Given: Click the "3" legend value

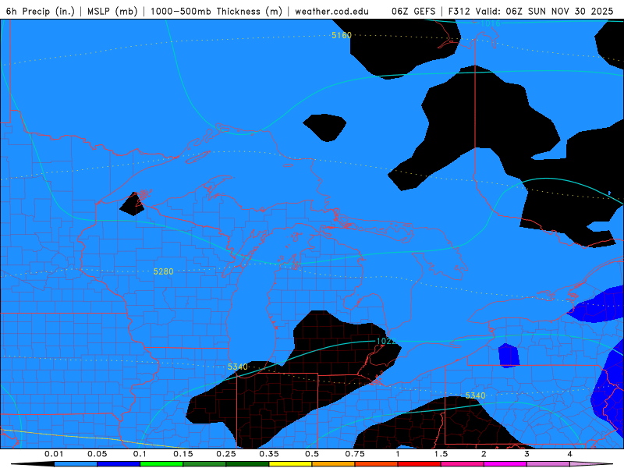Looking at the screenshot, I should [x=527, y=454].
